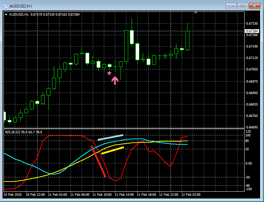Screen dimensions: 264x202
Task: Select the thick red trendline in indicator
Action: tap(98, 161)
